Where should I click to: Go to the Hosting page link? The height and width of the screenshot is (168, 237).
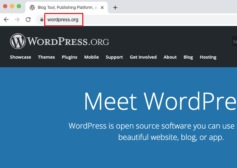click(x=208, y=57)
